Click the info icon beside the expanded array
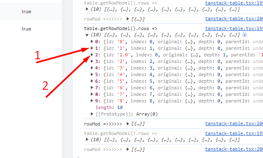 pyautogui.click(x=244, y=35)
